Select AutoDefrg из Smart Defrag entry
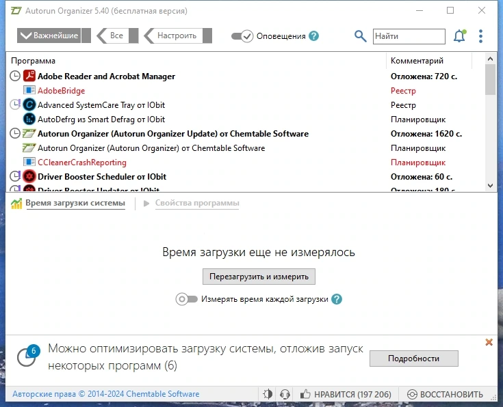Screen dimensions: 503x407 click(x=101, y=120)
